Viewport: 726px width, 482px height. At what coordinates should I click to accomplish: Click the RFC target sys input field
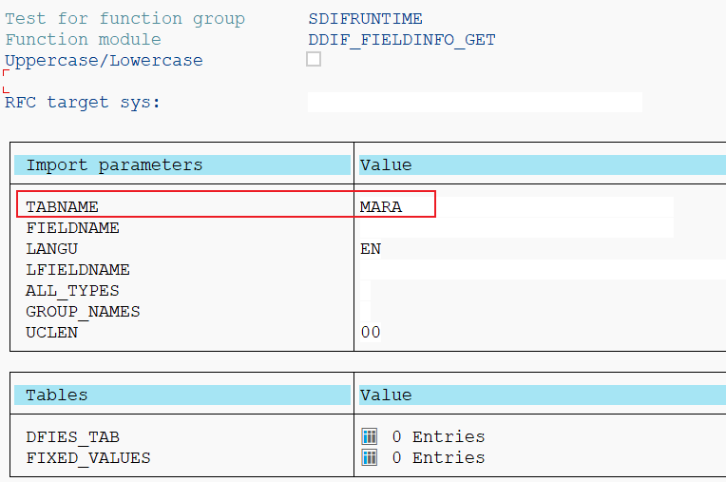pos(475,103)
